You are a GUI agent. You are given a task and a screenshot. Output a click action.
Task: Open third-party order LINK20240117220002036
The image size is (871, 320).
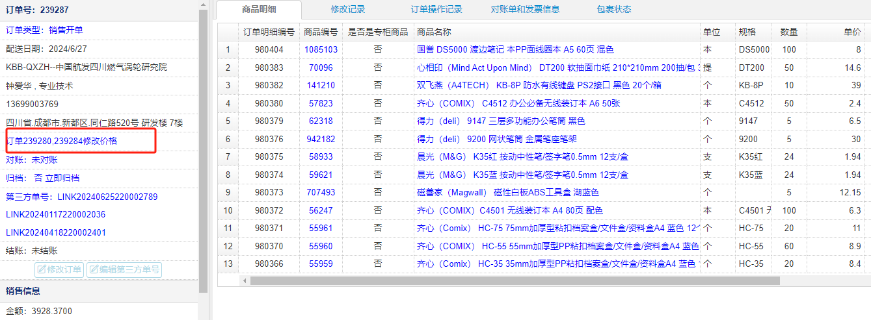[x=55, y=214]
